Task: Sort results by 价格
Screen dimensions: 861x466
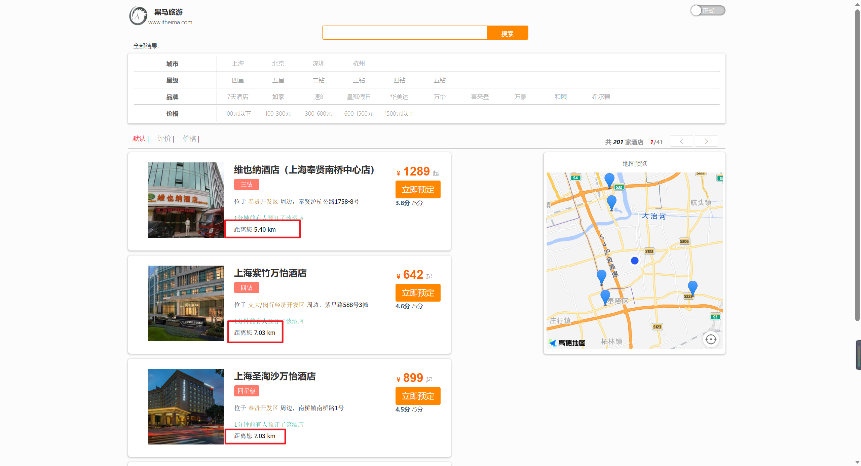Action: [x=189, y=139]
